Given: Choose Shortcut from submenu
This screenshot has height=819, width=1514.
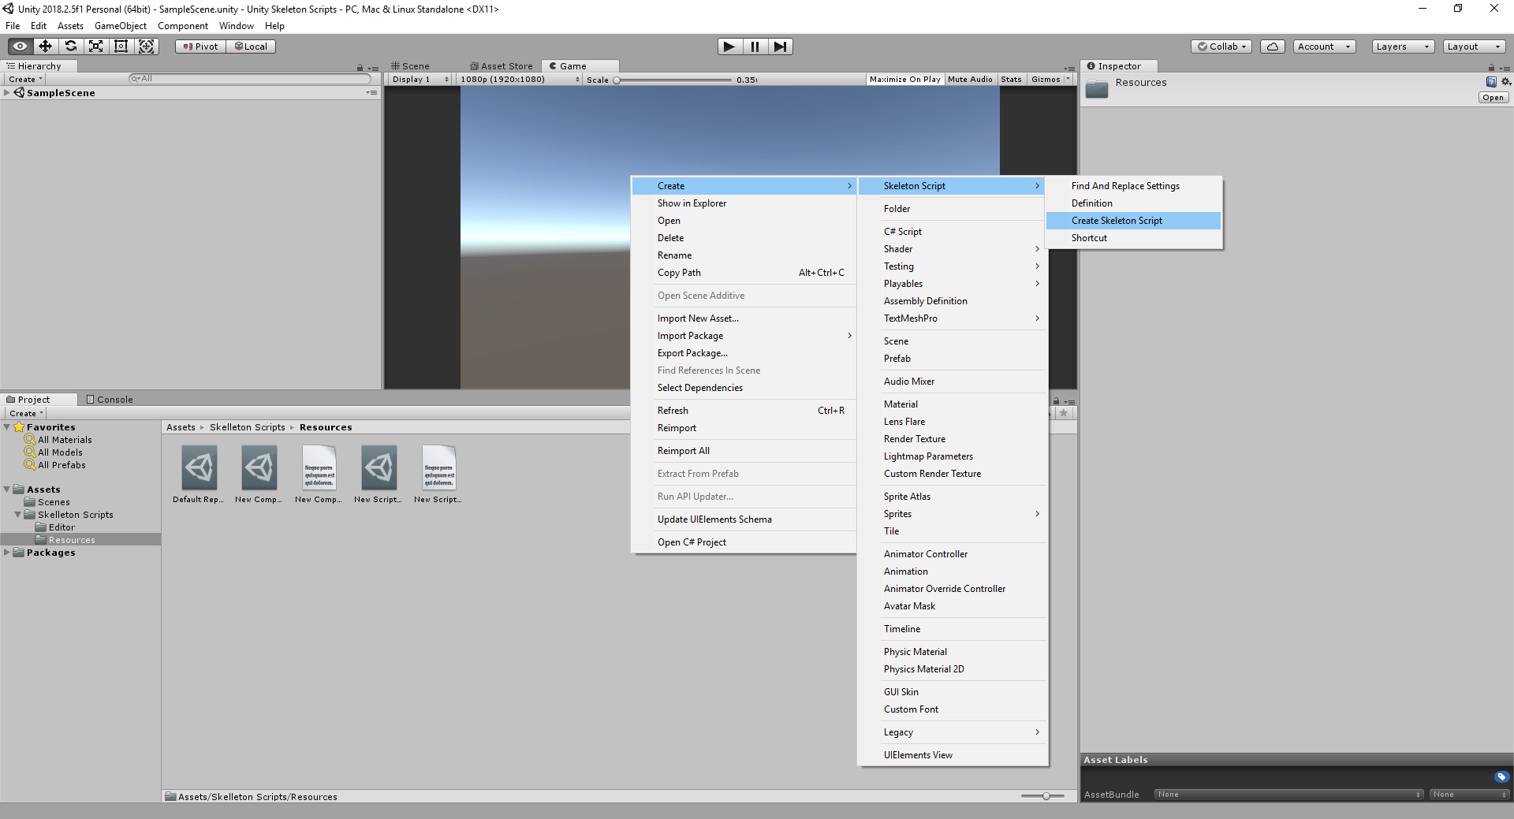Looking at the screenshot, I should pos(1133,238).
